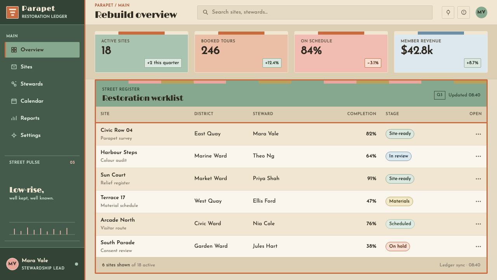This screenshot has height=280, width=497.
Task: Click the Parapet logo icon
Action: [12, 12]
